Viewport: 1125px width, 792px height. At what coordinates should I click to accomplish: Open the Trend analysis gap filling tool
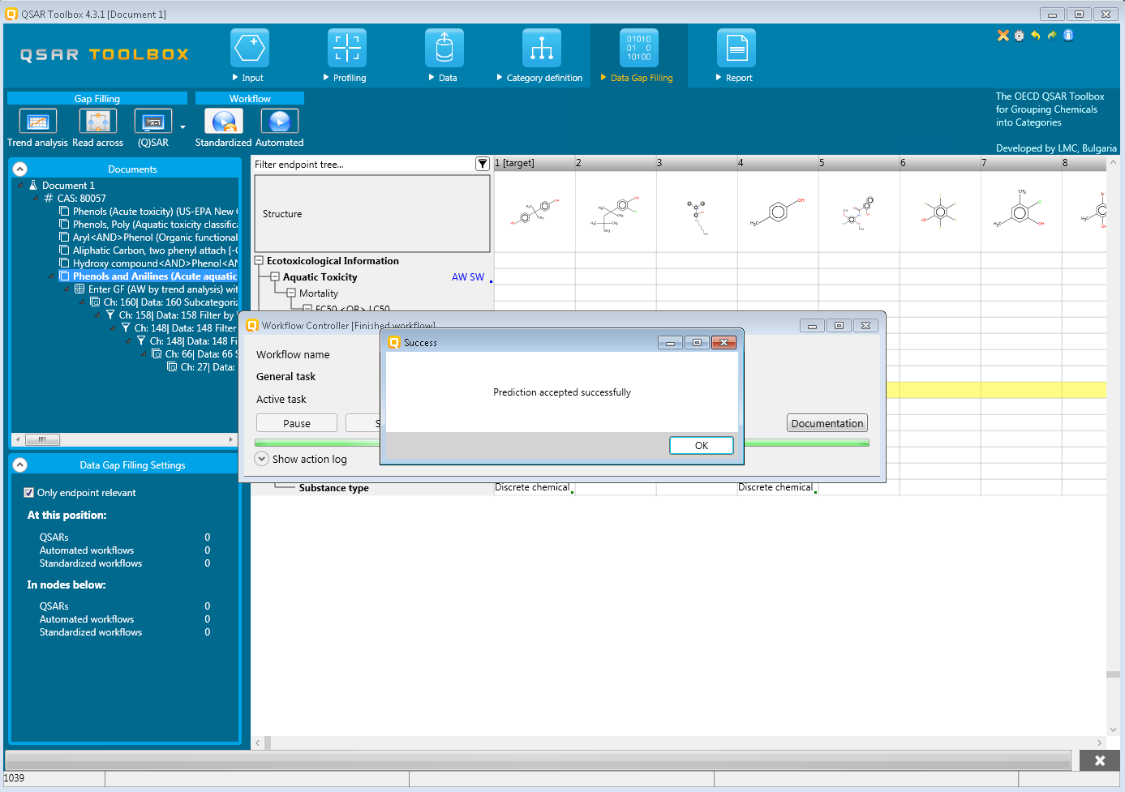click(37, 122)
